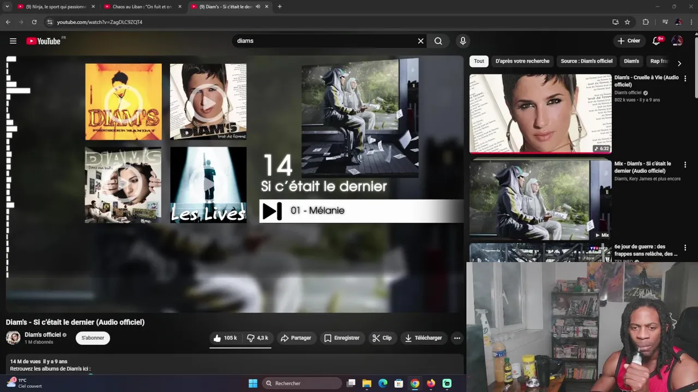Viewport: 698px width, 392px height.
Task: Select the Tout filter chip
Action: pos(479,61)
